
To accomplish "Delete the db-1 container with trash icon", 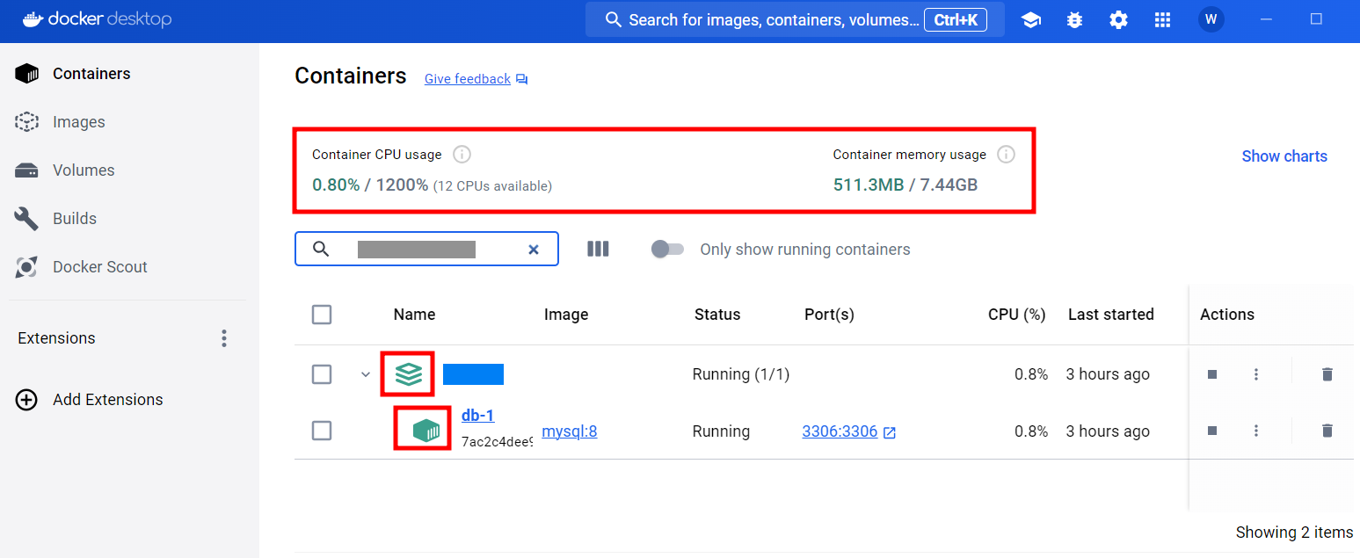I will (x=1327, y=431).
